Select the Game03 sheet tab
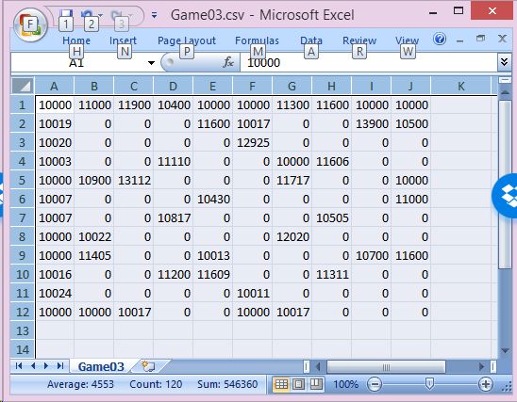The image size is (517, 402). 101,366
